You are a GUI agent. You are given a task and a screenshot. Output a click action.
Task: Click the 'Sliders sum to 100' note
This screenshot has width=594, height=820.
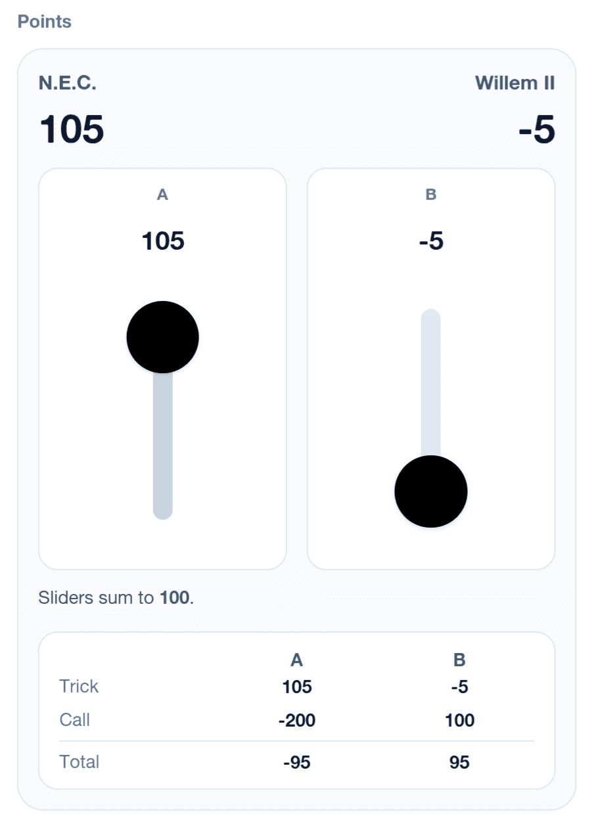pyautogui.click(x=116, y=598)
